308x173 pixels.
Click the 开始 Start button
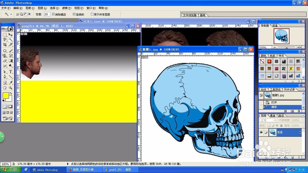(x=10, y=170)
